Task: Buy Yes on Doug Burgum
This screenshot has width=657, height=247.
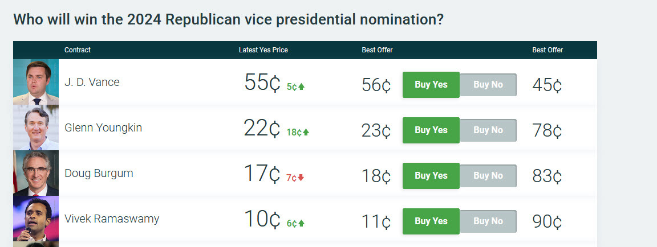Action: pyautogui.click(x=431, y=176)
